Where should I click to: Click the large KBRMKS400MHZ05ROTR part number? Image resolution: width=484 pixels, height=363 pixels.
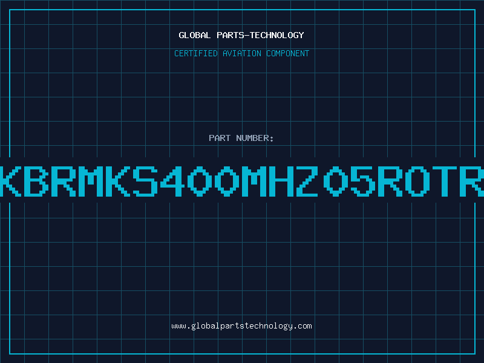(242, 181)
